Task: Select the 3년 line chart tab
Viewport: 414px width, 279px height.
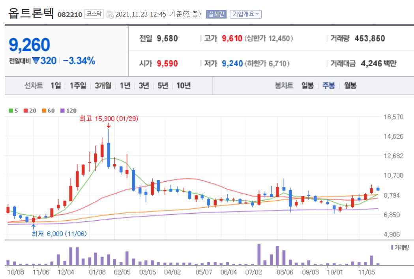Action: [144, 86]
